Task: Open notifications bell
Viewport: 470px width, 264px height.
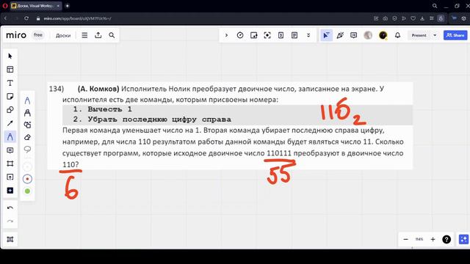Action: (x=397, y=35)
